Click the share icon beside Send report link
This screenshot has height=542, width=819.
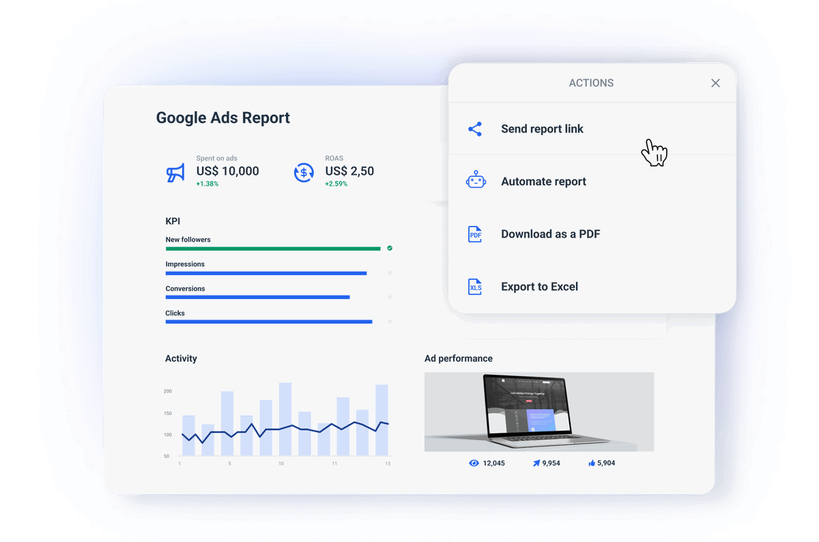[x=475, y=128]
